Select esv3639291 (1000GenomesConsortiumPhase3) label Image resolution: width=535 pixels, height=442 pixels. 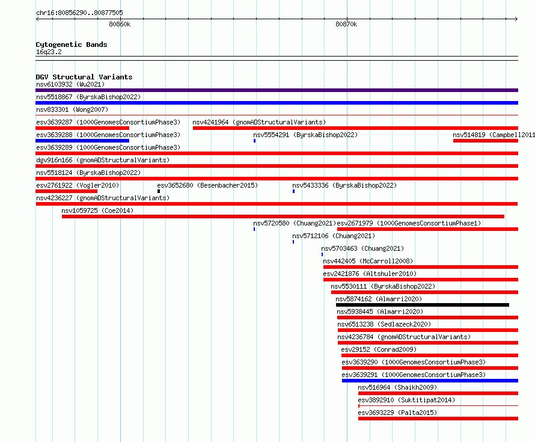[x=414, y=375]
